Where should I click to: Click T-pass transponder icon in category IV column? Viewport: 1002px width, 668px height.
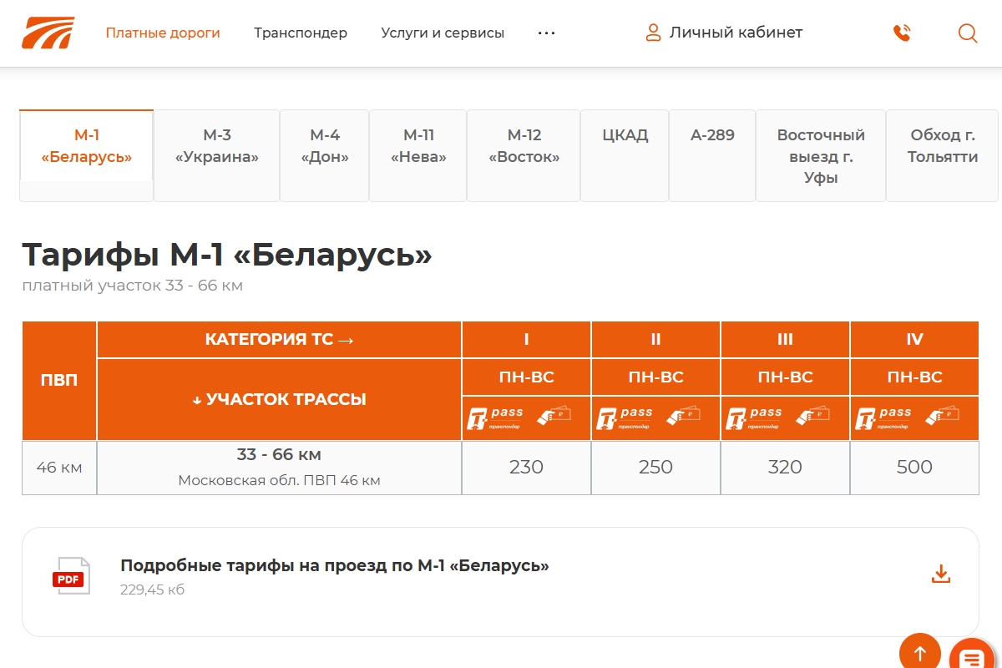point(884,417)
